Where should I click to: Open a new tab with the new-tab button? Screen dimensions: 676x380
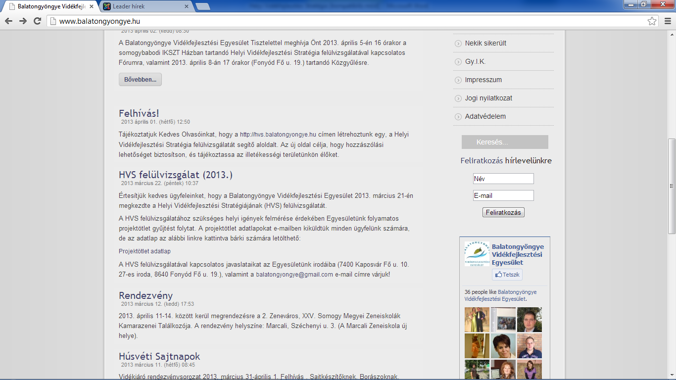[x=203, y=7]
